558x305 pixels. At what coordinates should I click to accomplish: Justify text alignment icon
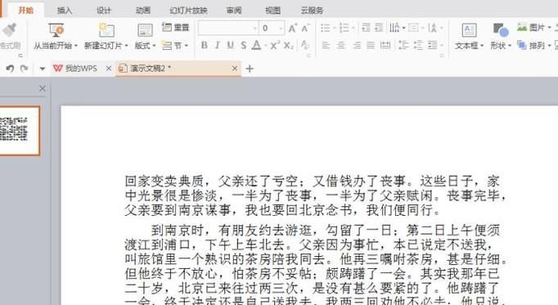[x=371, y=45]
